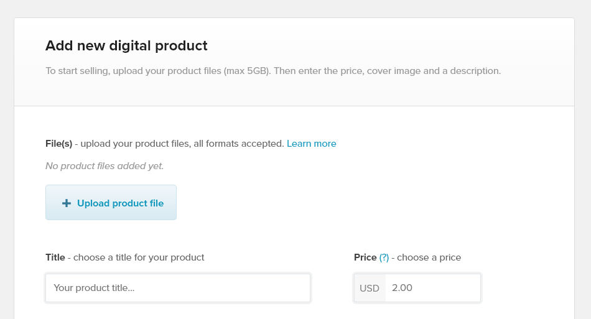This screenshot has height=319, width=591.
Task: Click the bold Title label
Action: (x=55, y=257)
